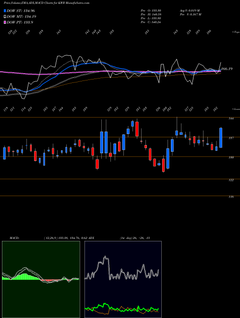Click the 166.19 label beside EMA lines

click(227, 69)
